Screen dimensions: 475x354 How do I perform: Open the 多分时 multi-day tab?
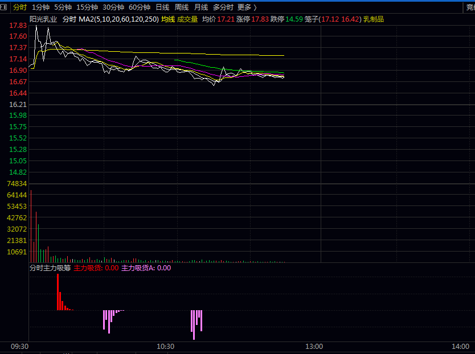[223, 7]
